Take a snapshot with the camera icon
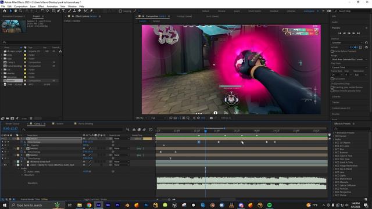 pyautogui.click(x=211, y=118)
